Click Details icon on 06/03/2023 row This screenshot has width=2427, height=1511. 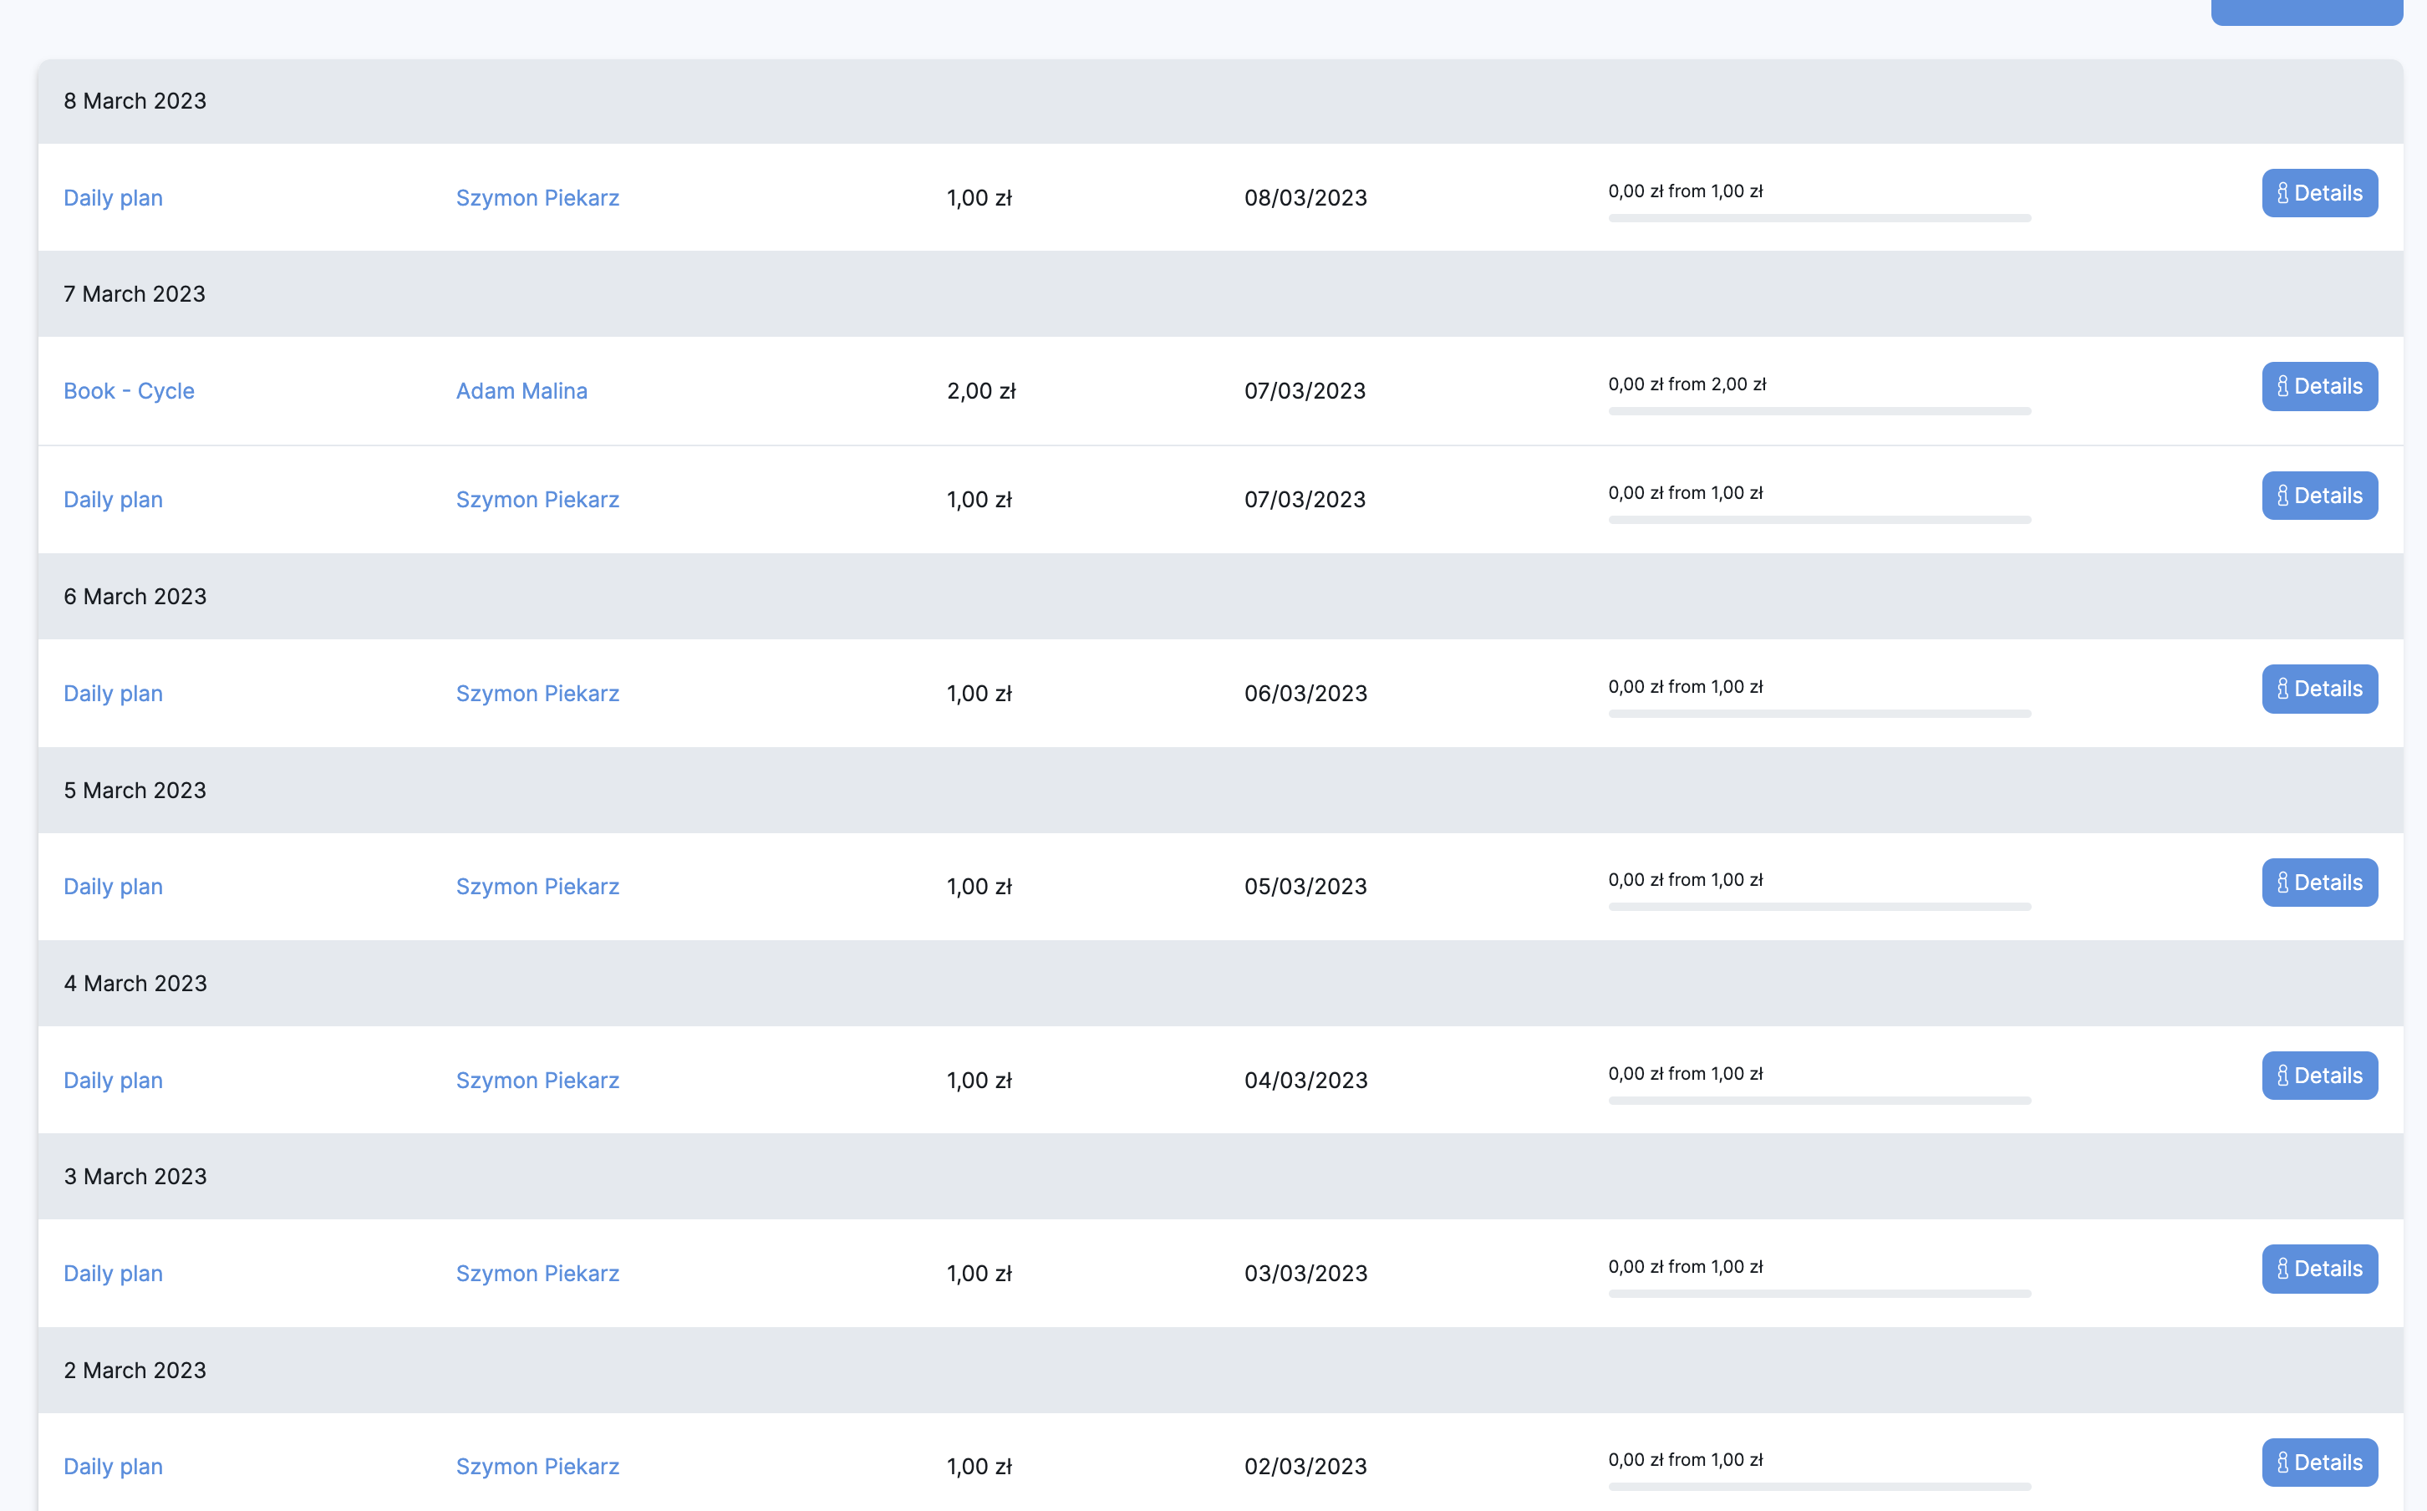(2282, 689)
